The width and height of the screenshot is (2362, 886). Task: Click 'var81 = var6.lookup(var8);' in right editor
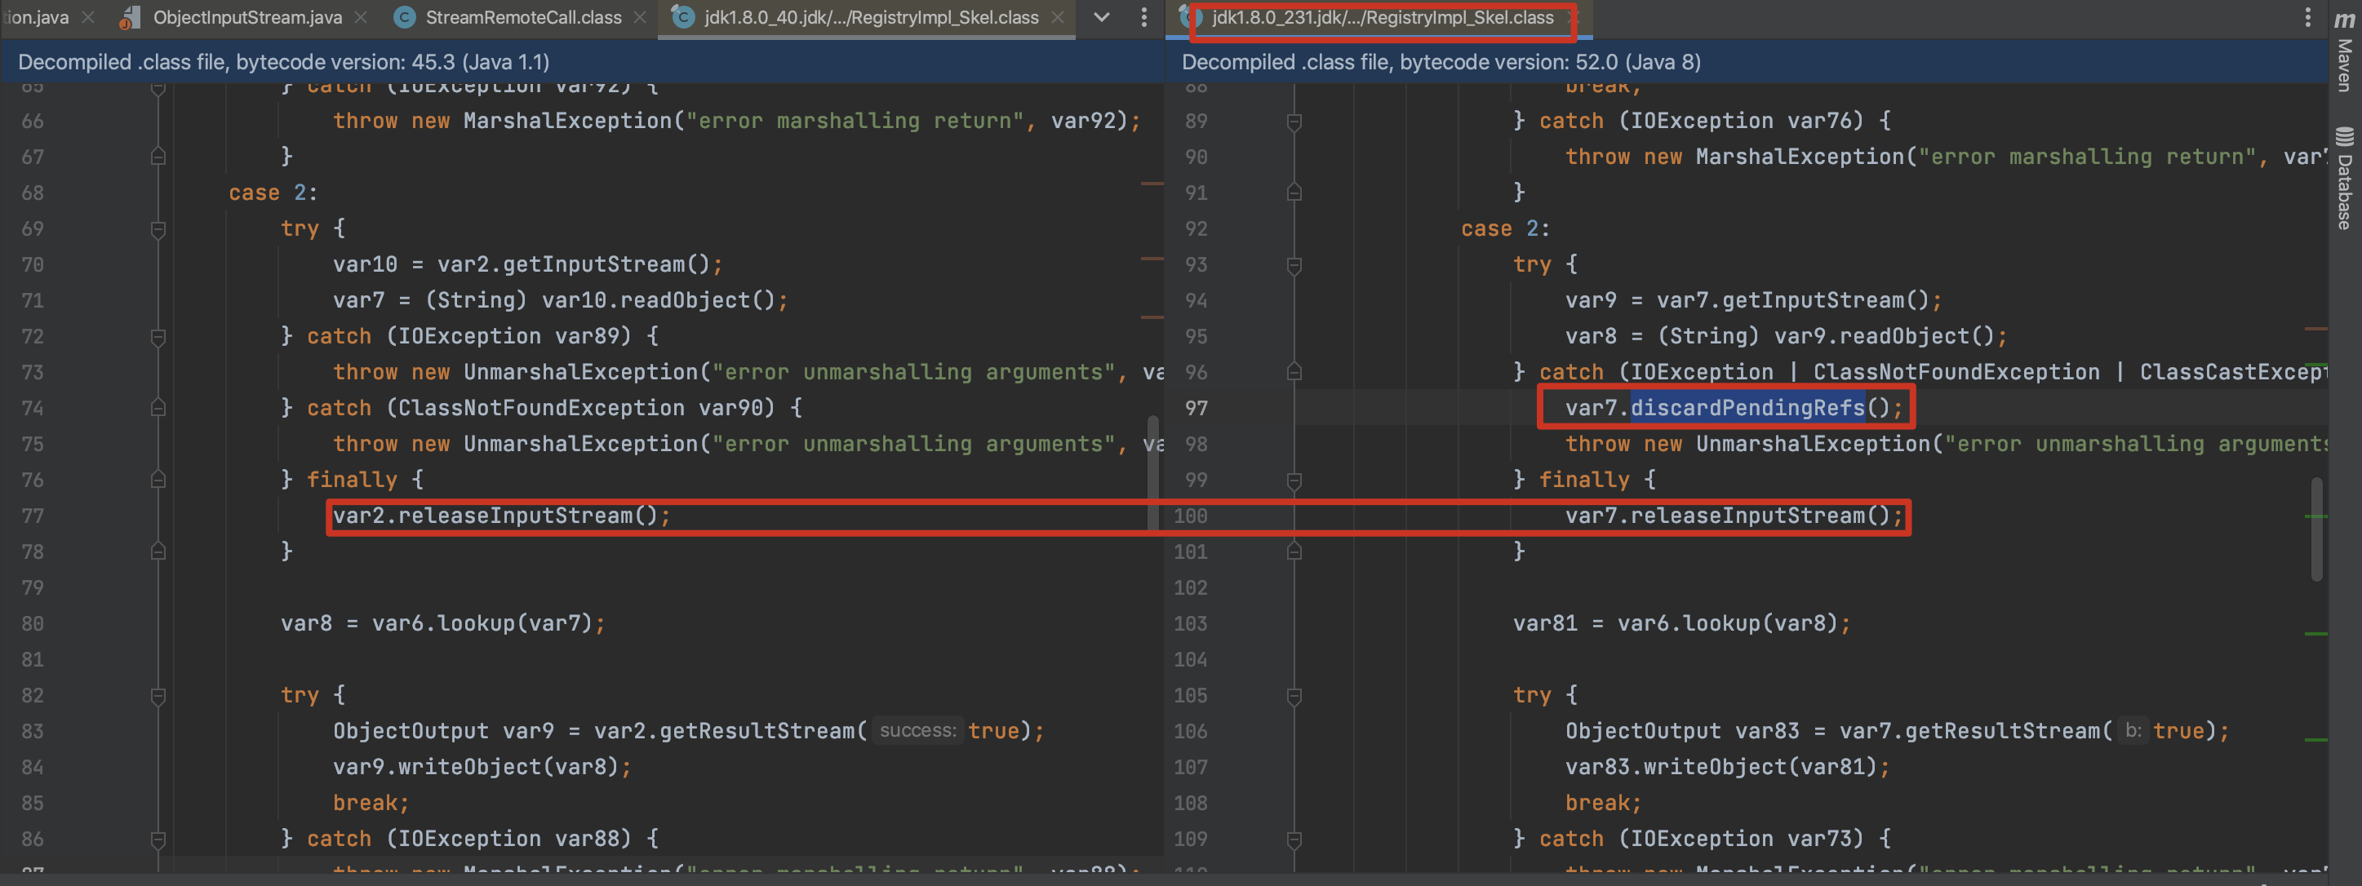click(1681, 624)
